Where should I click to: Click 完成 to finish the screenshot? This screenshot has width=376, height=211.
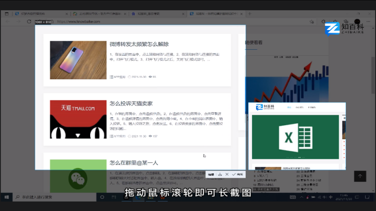pyautogui.click(x=237, y=174)
